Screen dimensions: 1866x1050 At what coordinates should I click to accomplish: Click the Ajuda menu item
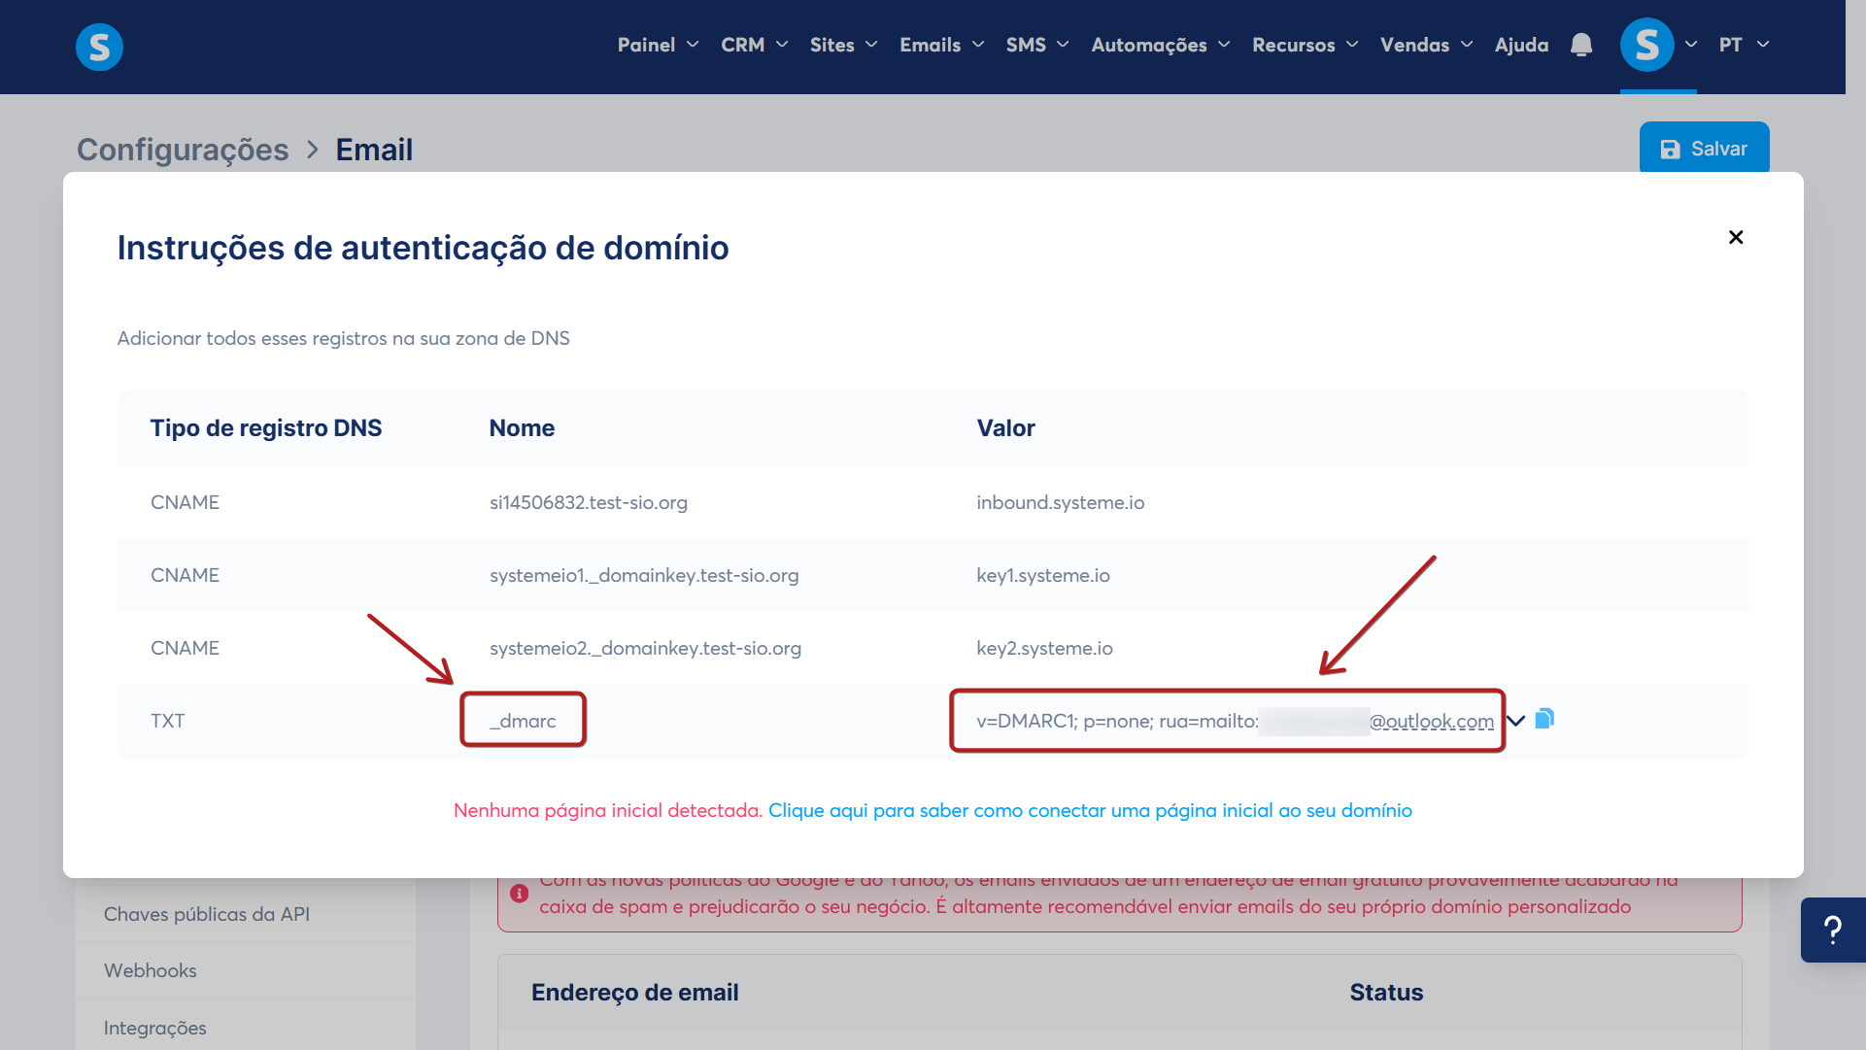pyautogui.click(x=1521, y=45)
